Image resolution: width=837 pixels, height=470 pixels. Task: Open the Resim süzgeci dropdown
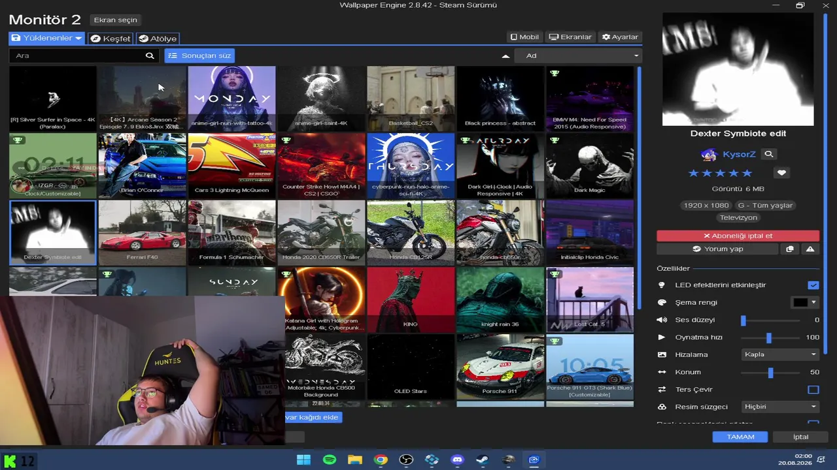(780, 407)
